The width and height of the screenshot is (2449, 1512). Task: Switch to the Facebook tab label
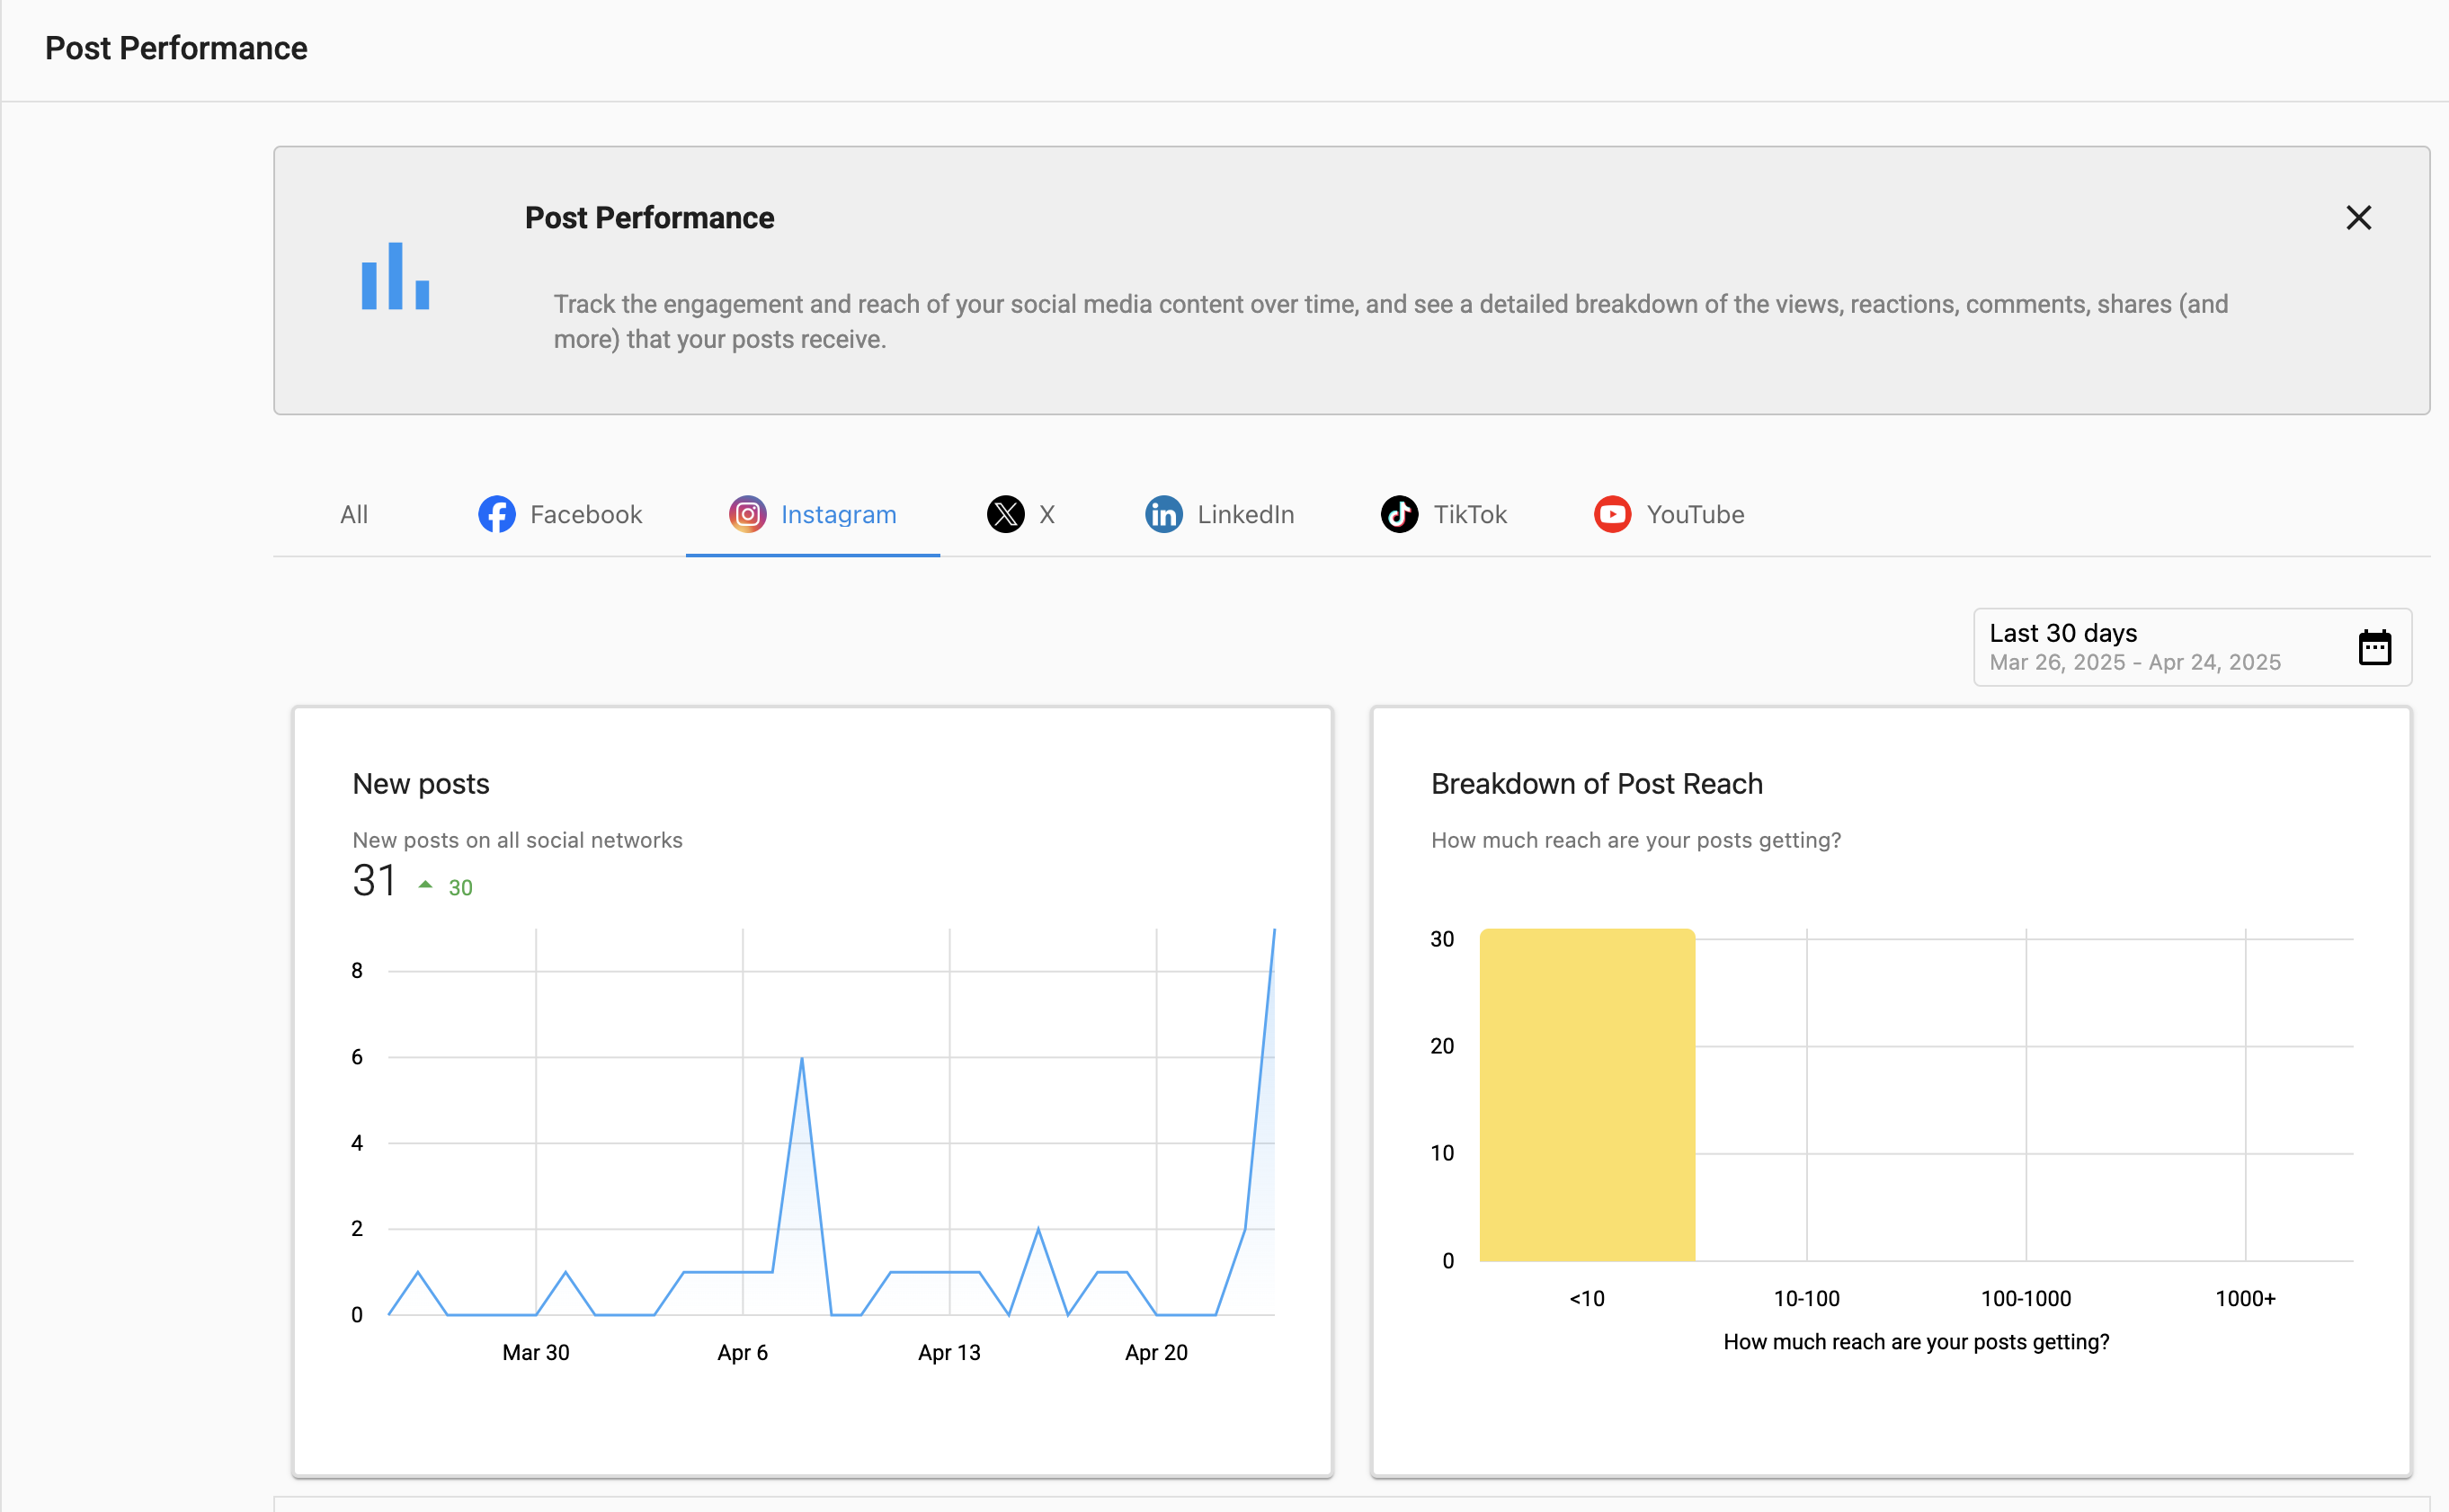586,514
